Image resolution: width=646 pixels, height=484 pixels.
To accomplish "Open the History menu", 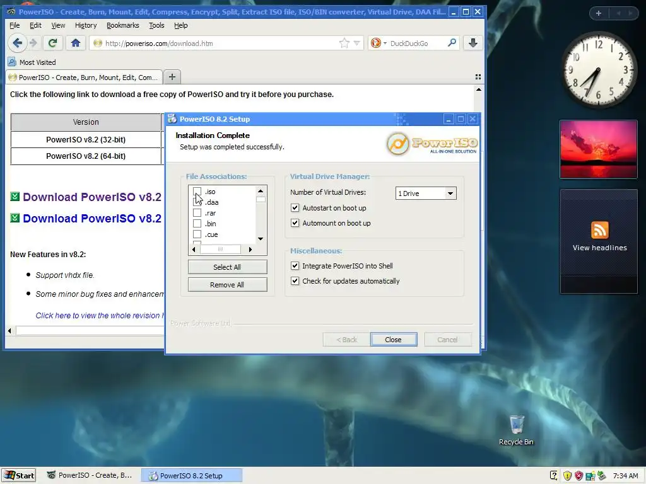I will [x=86, y=25].
